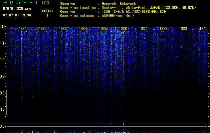Click the 1931 time marker
Image resolution: width=210 pixels, height=133 pixels.
point(23,28)
